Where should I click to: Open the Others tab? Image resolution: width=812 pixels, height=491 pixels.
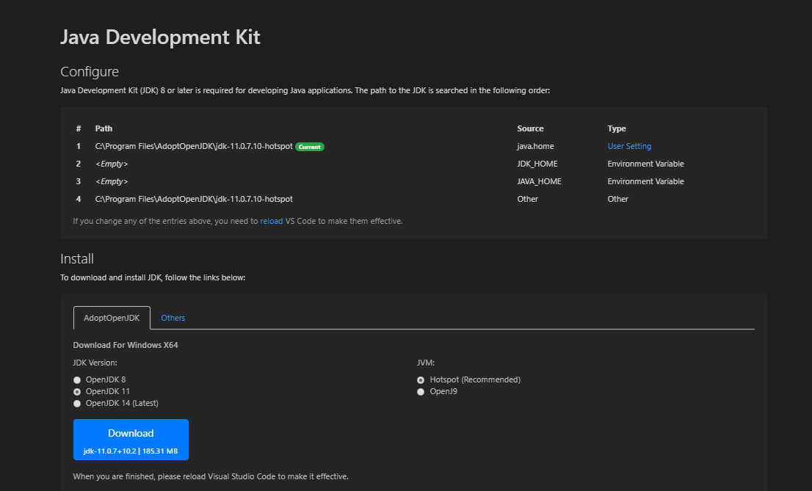173,318
